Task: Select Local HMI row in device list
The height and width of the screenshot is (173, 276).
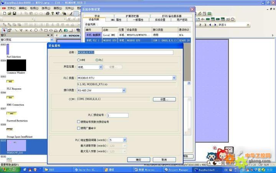Action: [x=138, y=35]
